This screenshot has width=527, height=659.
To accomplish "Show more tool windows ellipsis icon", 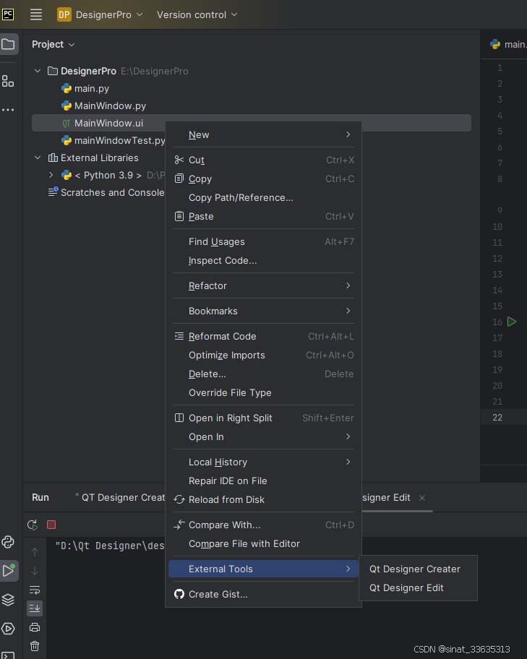I will 8,110.
